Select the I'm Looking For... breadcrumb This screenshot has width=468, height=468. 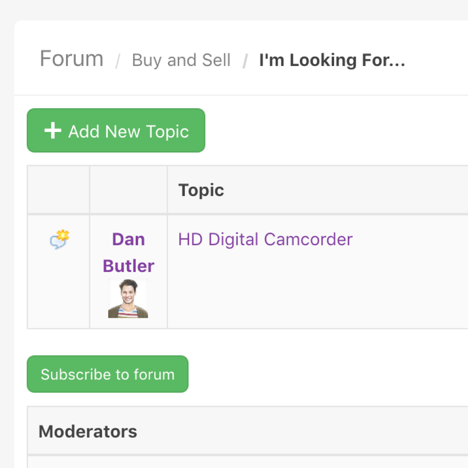click(332, 60)
